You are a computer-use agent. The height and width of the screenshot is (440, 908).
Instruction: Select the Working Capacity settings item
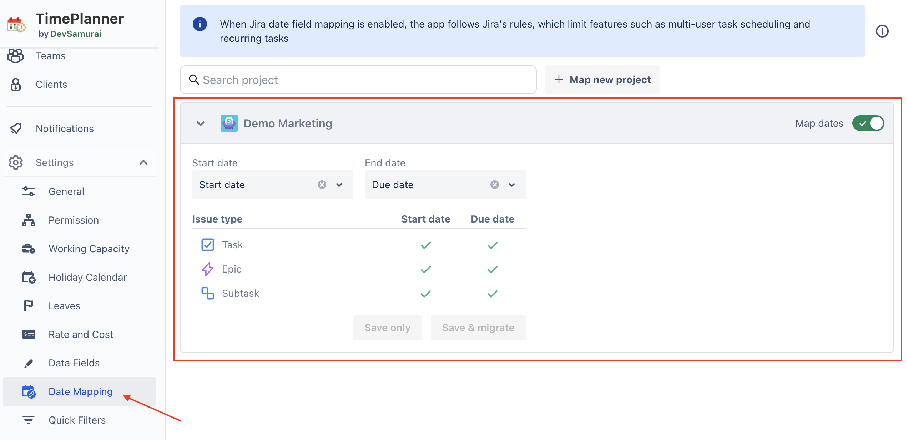80,249
